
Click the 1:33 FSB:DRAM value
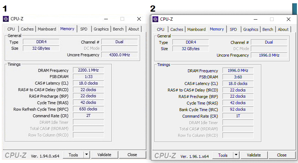point(88,77)
